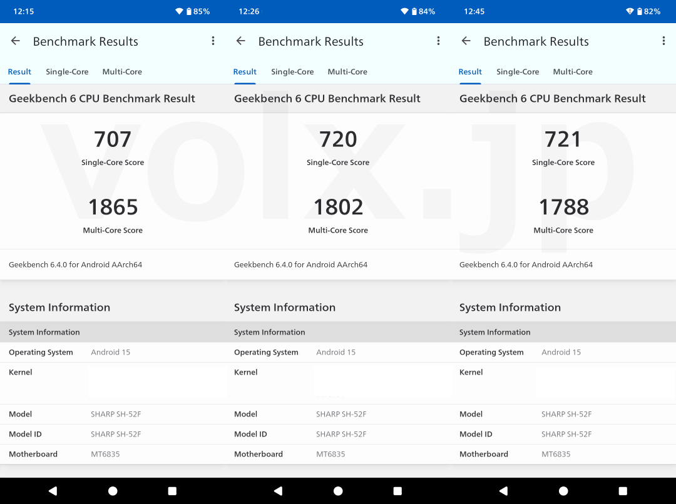Switch to the Multi-Core tab on the 12:45 screen
676x504 pixels.
573,71
